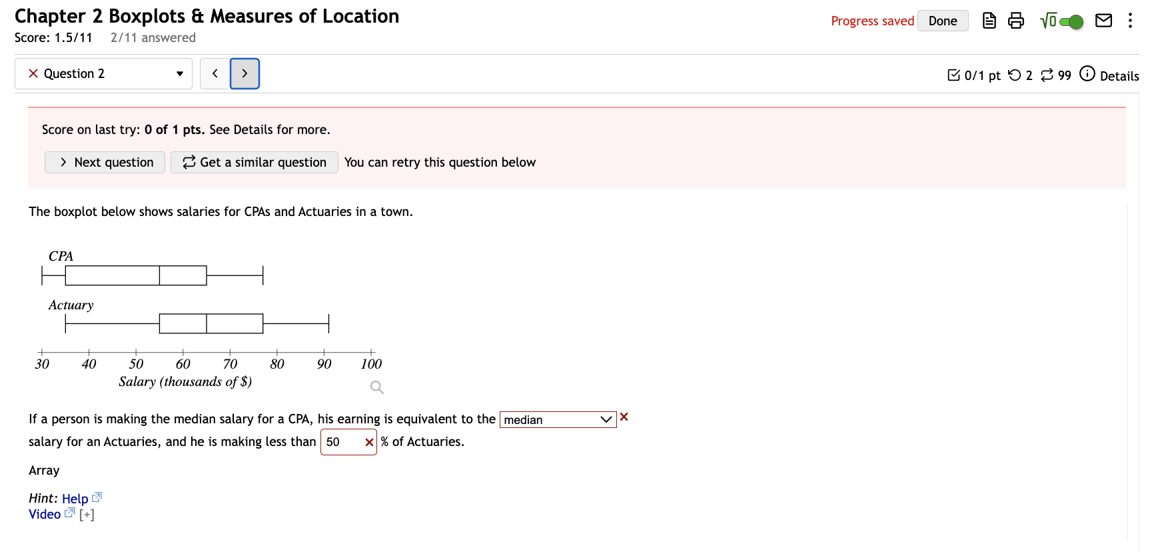Image resolution: width=1156 pixels, height=552 pixels.
Task: Open the Details link
Action: click(1119, 76)
